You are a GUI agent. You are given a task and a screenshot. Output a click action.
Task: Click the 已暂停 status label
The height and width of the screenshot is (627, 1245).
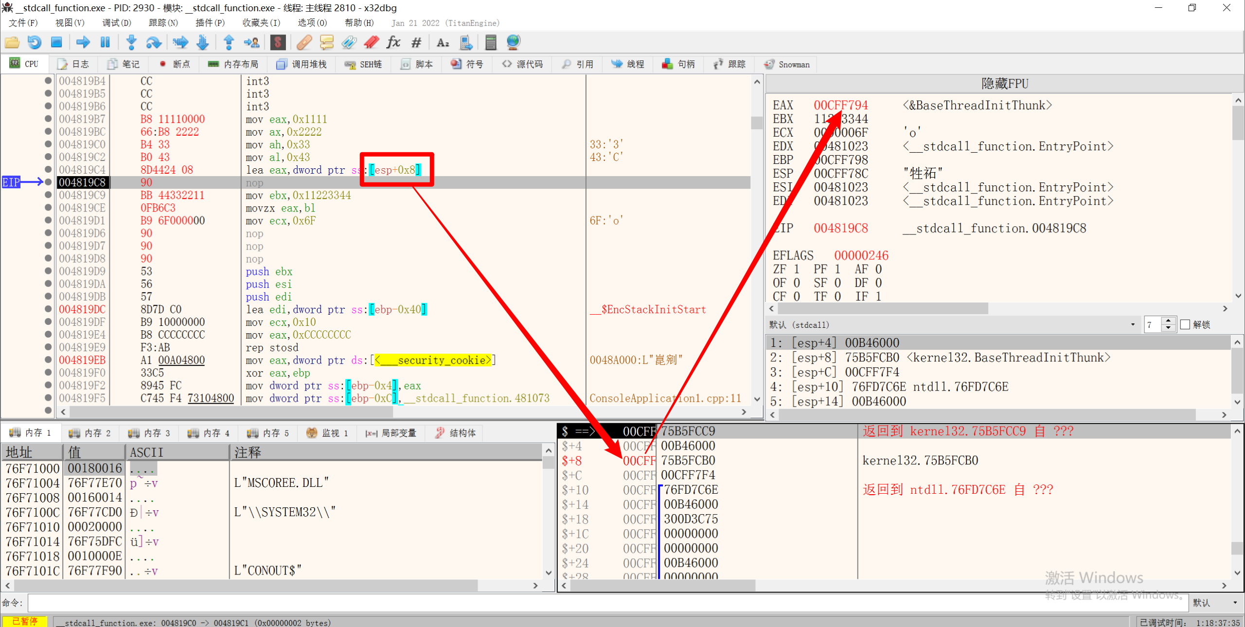click(24, 622)
